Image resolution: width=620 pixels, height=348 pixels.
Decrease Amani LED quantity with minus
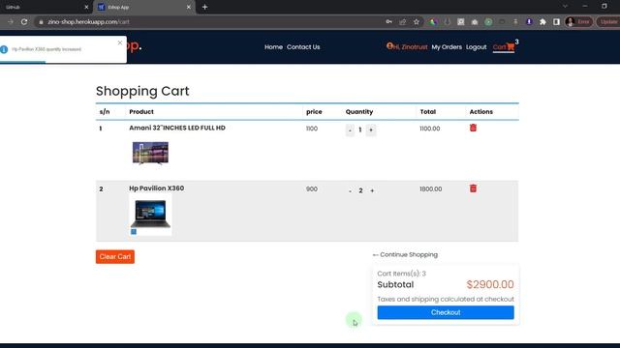tap(350, 130)
